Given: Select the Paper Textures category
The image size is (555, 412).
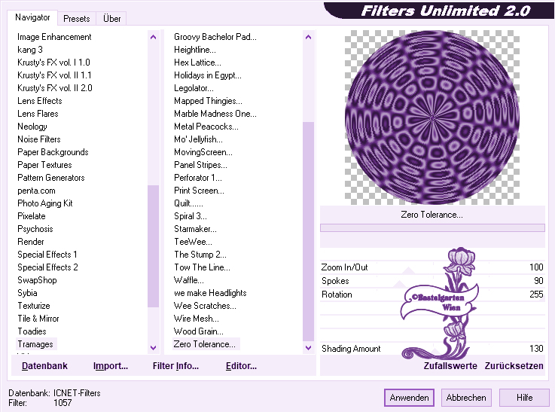Looking at the screenshot, I should pyautogui.click(x=44, y=165).
